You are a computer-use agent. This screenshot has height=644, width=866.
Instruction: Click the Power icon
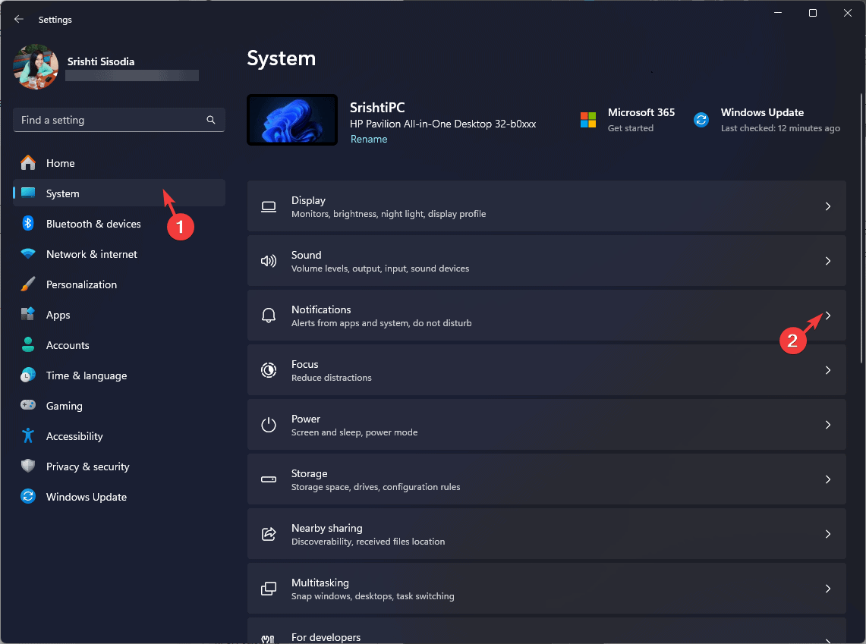[x=269, y=425]
